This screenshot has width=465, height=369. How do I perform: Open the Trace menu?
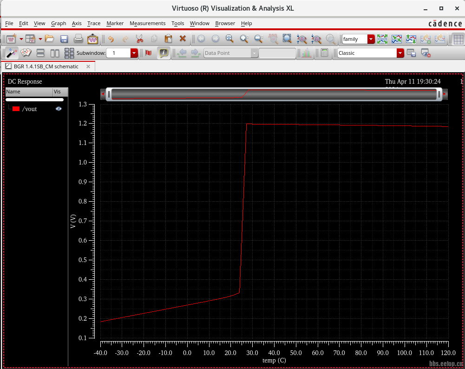coord(94,23)
